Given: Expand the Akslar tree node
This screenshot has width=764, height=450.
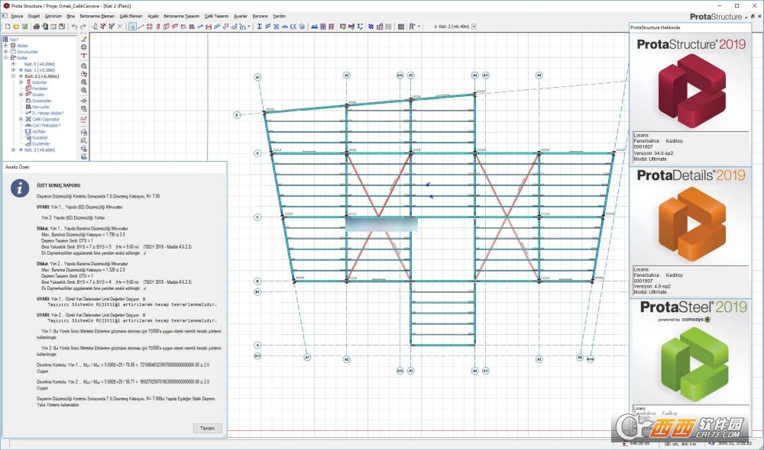Looking at the screenshot, I should tap(5, 45).
